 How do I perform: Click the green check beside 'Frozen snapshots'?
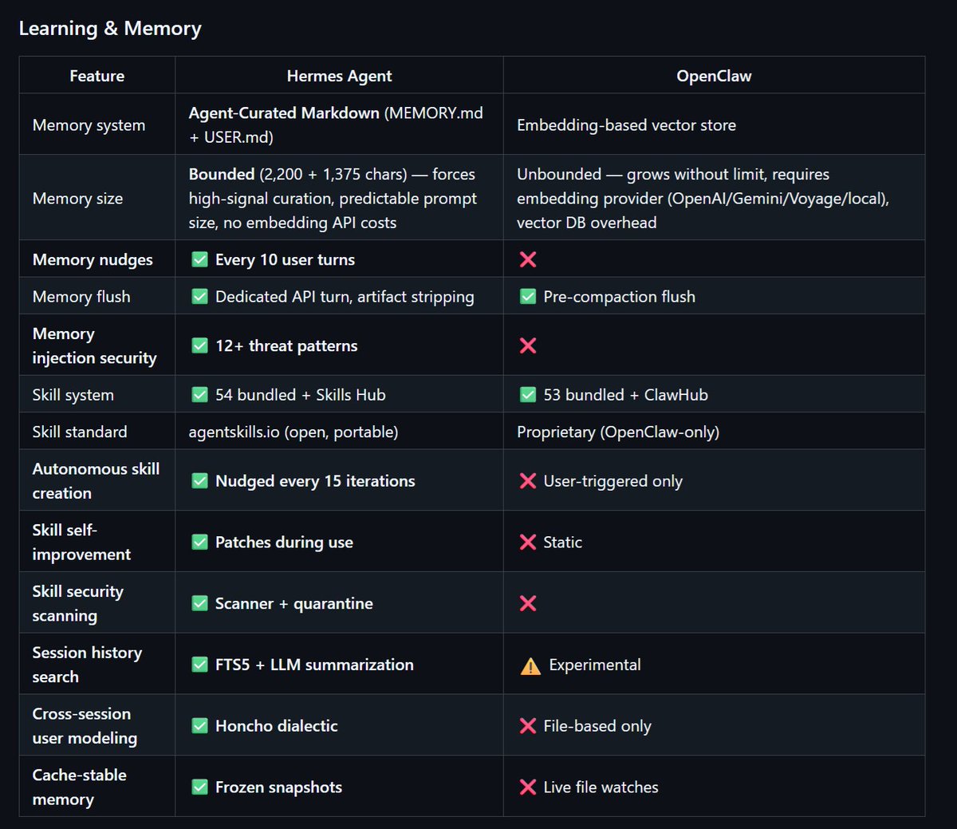200,788
